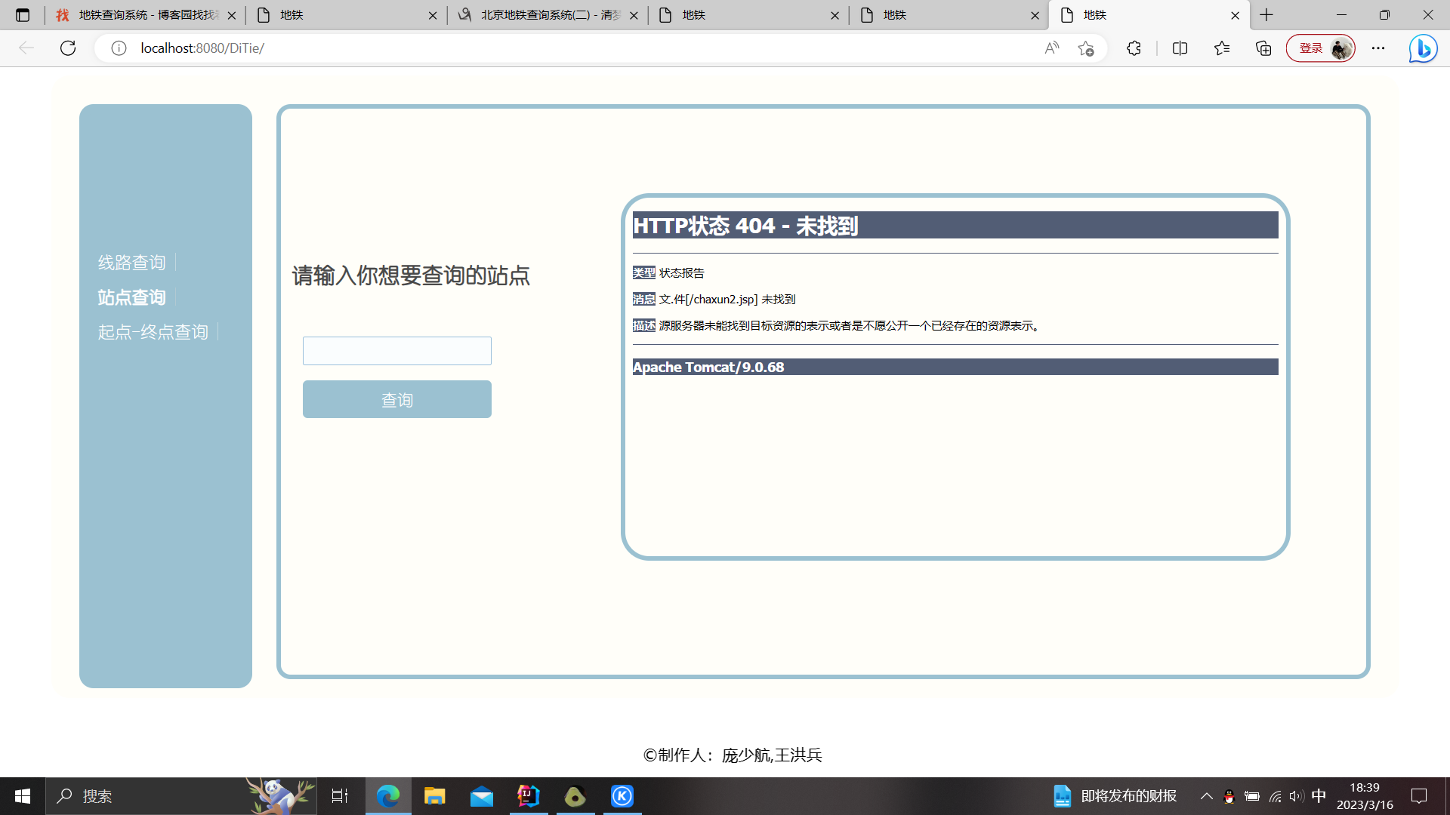Click the browser refresh icon

tap(68, 48)
